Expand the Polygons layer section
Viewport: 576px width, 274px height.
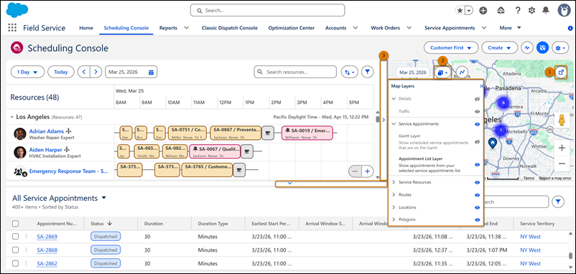click(x=394, y=219)
